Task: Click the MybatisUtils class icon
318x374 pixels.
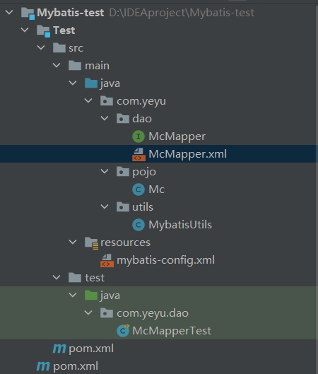Action: pyautogui.click(x=139, y=225)
